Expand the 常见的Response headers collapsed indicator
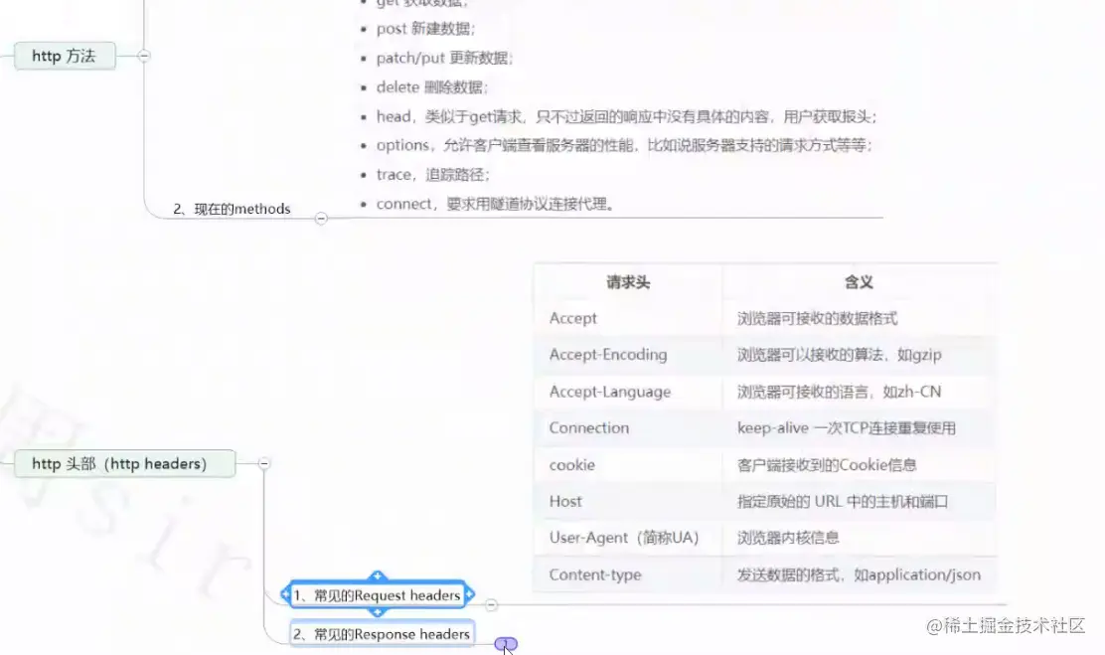 (506, 644)
